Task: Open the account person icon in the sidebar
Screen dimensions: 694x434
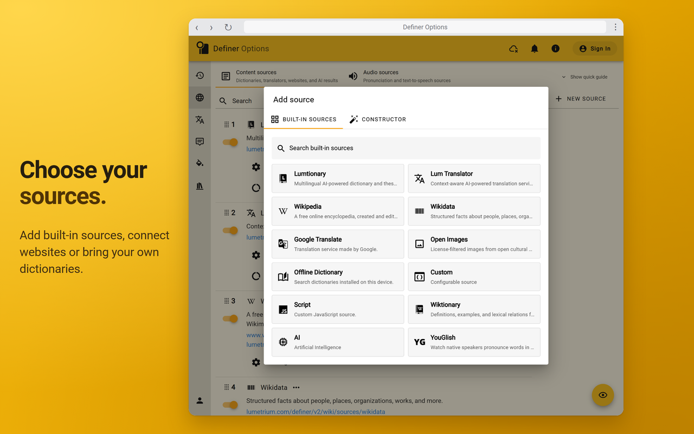Action: pyautogui.click(x=200, y=400)
